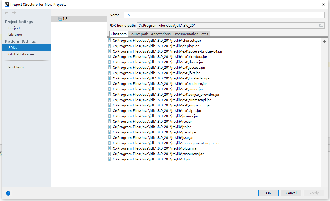Click the Add SDK plus icon
The image size is (330, 201).
click(55, 12)
